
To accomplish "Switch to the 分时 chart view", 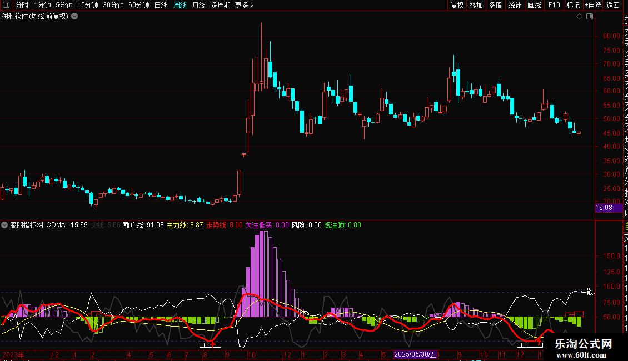I will click(22, 5).
